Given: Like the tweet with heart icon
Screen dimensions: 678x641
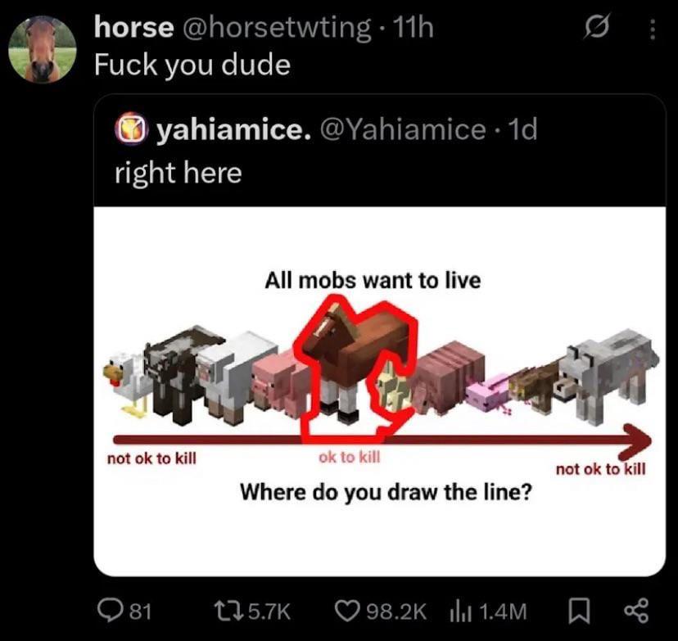Looking at the screenshot, I should pos(349,612).
